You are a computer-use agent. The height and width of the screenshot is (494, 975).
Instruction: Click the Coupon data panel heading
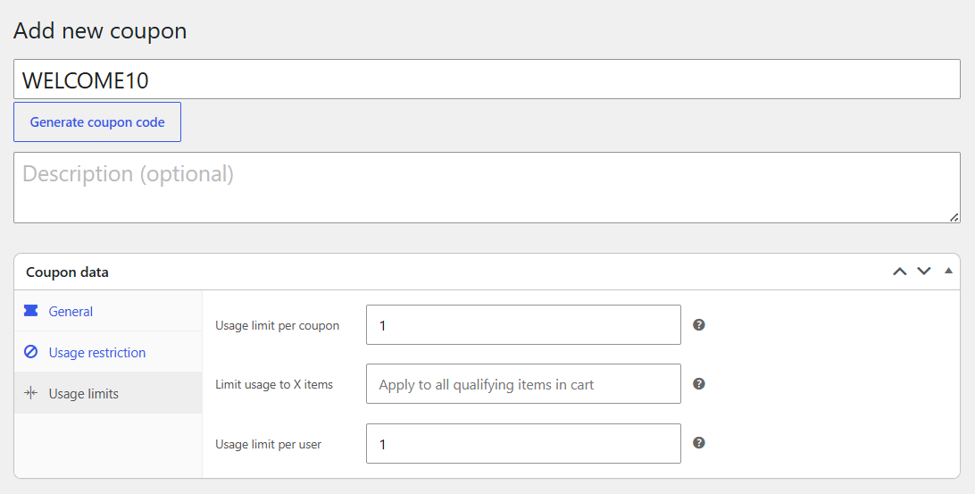67,272
